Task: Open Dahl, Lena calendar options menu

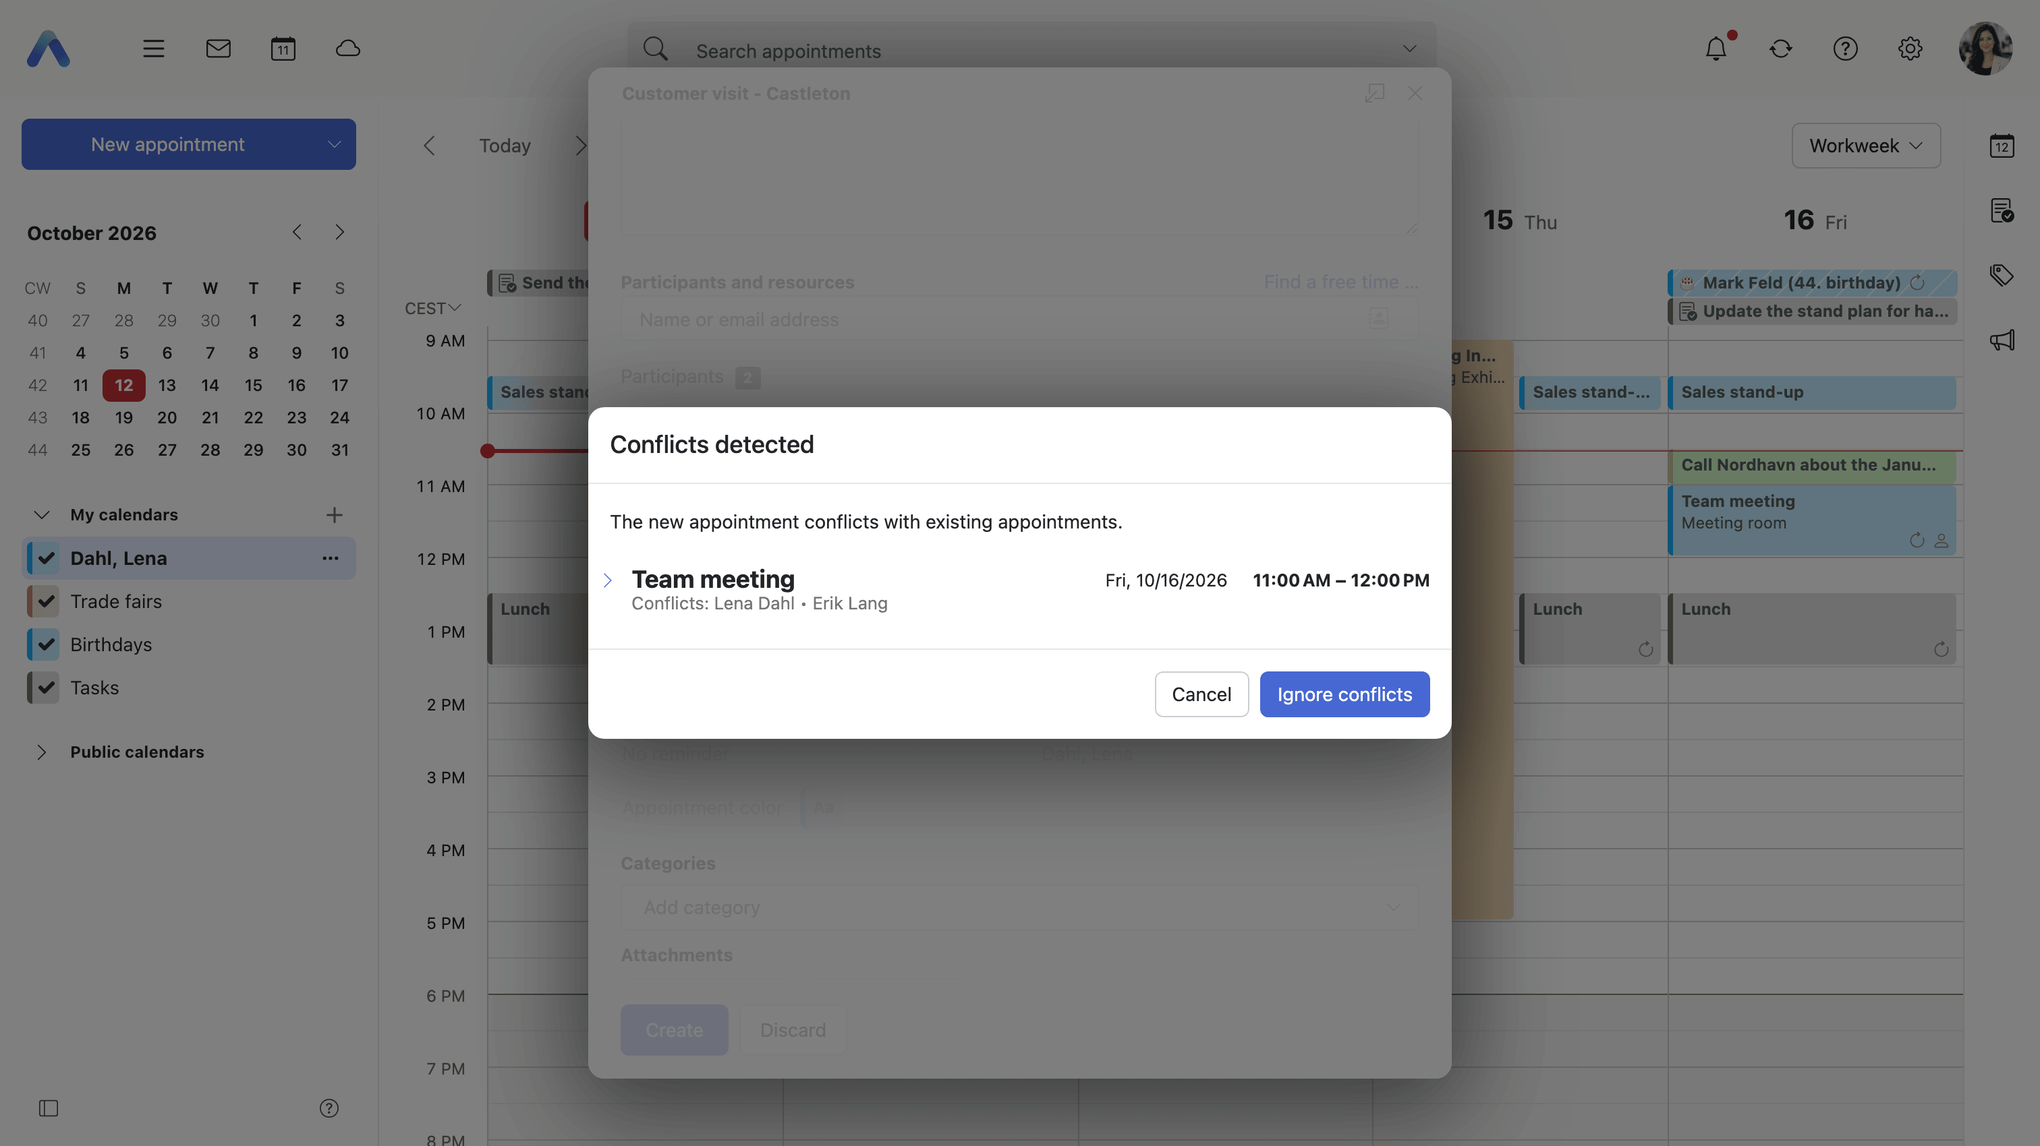Action: pyautogui.click(x=331, y=559)
